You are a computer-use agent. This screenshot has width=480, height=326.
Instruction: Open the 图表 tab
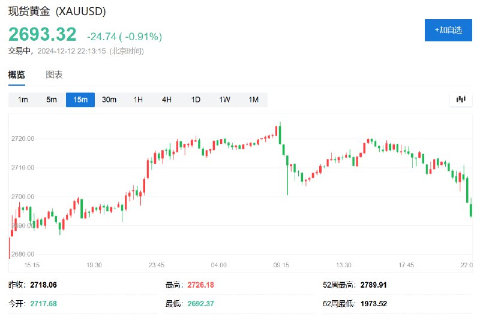pos(54,75)
